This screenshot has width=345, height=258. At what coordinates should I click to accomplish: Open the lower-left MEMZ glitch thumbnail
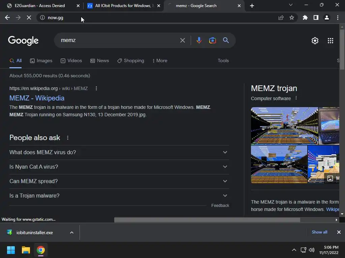tap(279, 164)
